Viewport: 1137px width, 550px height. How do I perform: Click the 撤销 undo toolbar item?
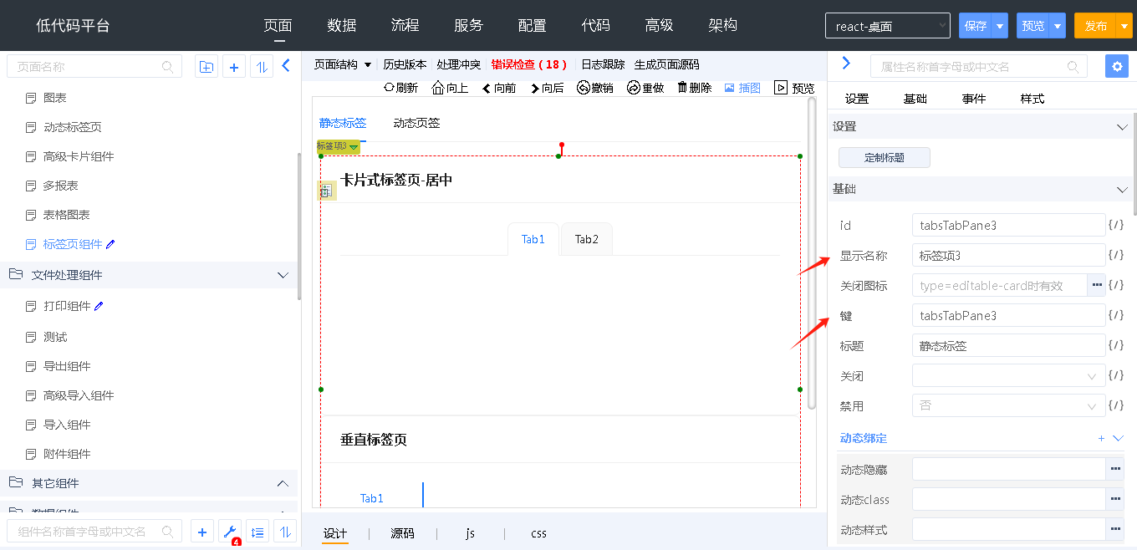tap(595, 88)
